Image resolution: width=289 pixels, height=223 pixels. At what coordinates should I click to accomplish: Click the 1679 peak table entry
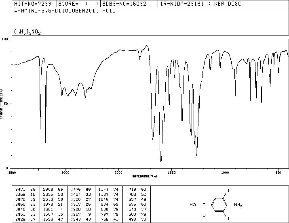[x=53, y=204]
